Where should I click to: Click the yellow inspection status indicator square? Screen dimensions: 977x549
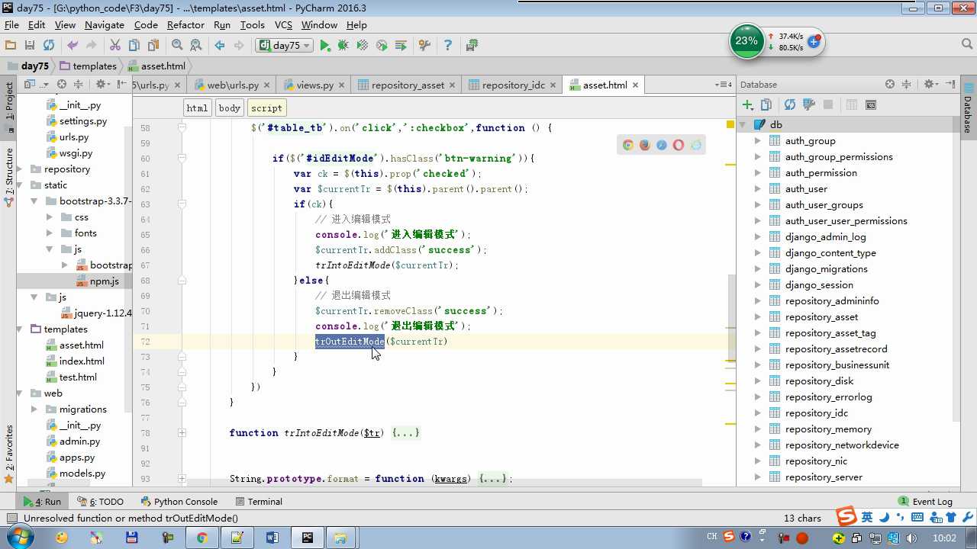click(730, 124)
